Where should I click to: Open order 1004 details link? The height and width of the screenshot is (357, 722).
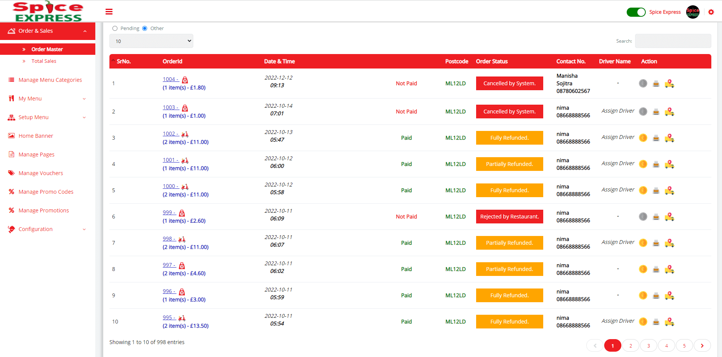[170, 79]
